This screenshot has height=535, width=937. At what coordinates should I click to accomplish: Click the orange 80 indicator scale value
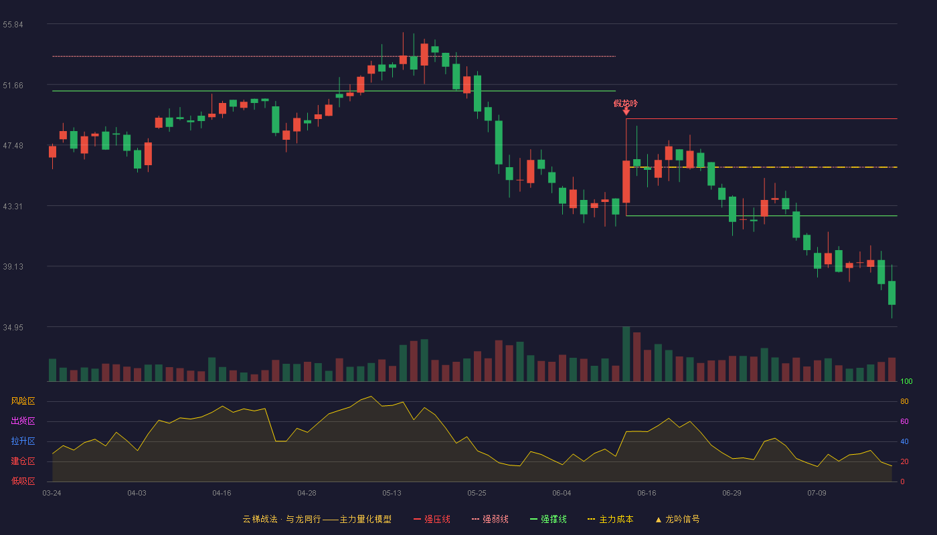[x=904, y=402]
